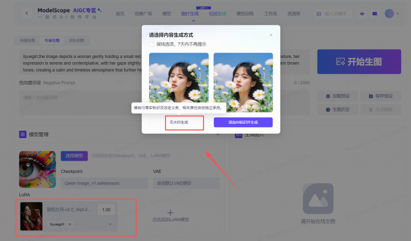Click the back arrow beside ModelScope logo
The height and width of the screenshot is (241, 411).
(27, 13)
